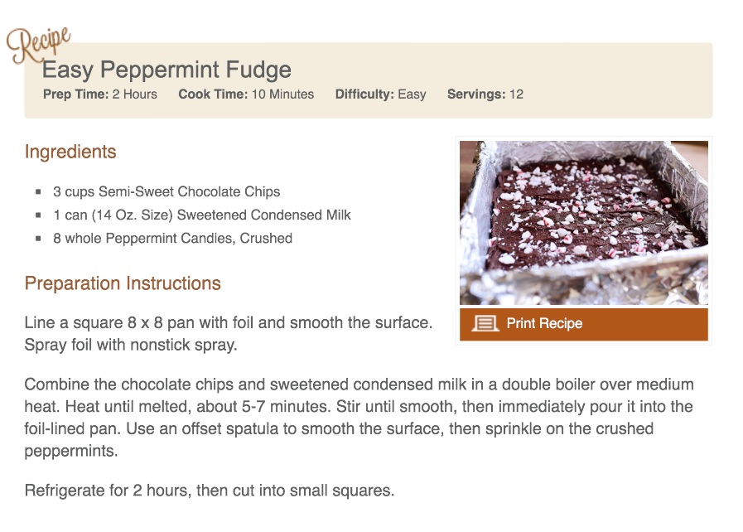743x532 pixels.
Task: Click the 'Line a square 8 x 8 pan' paragraph
Action: (x=228, y=333)
